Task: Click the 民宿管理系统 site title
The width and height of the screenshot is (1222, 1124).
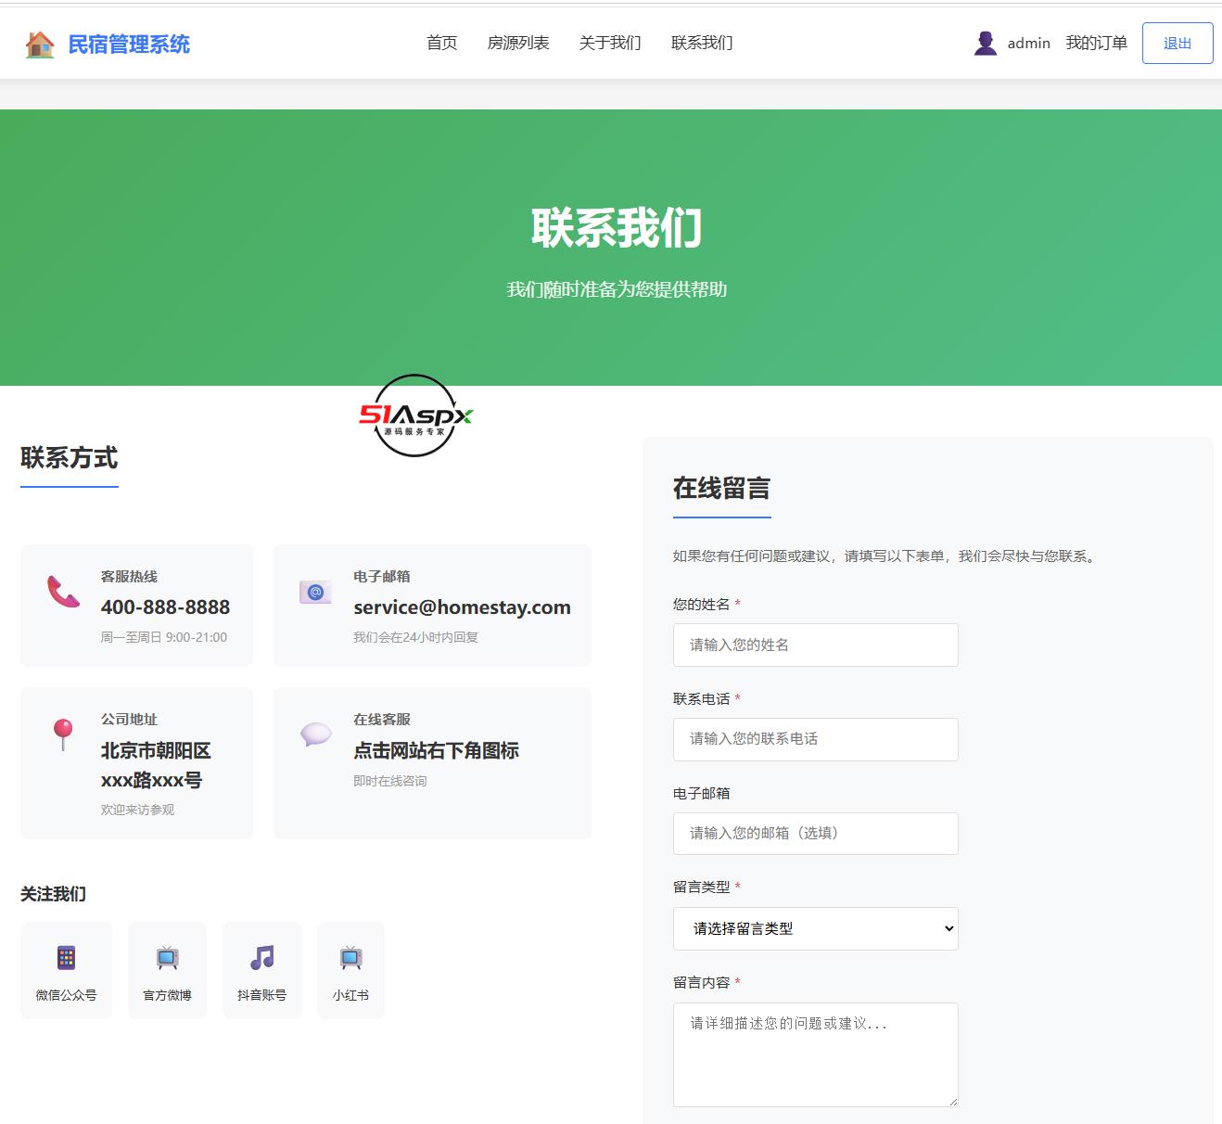Action: click(129, 45)
